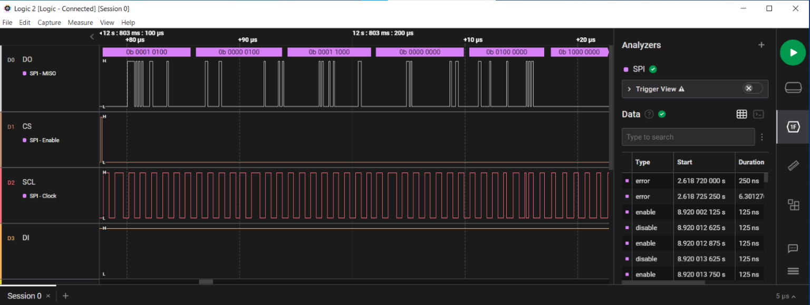The width and height of the screenshot is (810, 305).
Task: Open the Extensions sidebar icon
Action: point(793,204)
